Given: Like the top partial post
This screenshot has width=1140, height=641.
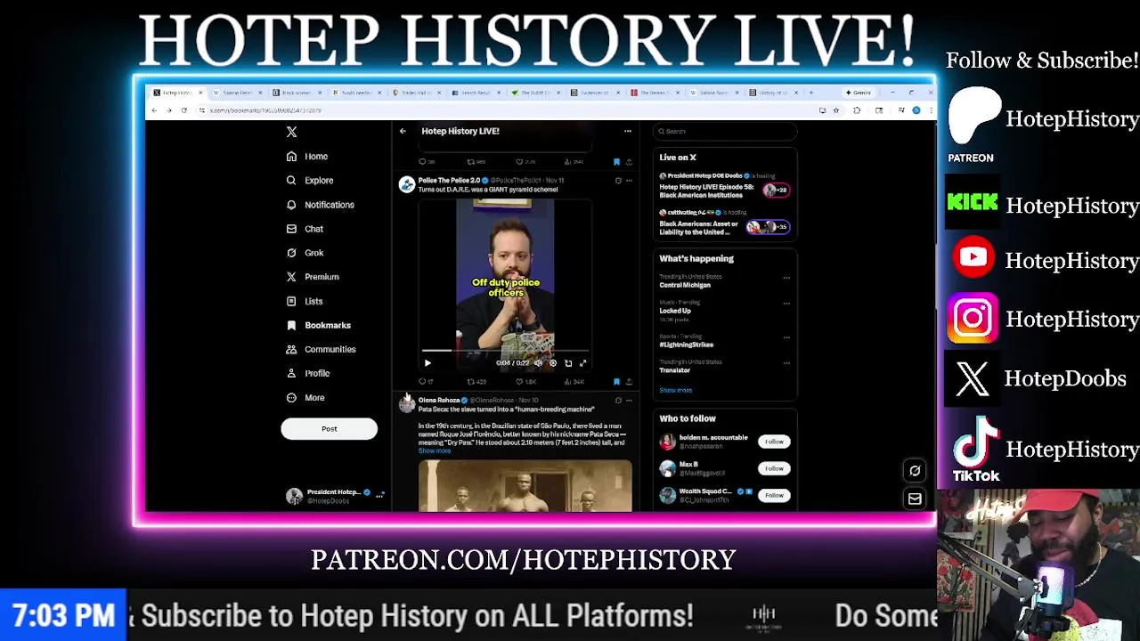Looking at the screenshot, I should (x=526, y=162).
